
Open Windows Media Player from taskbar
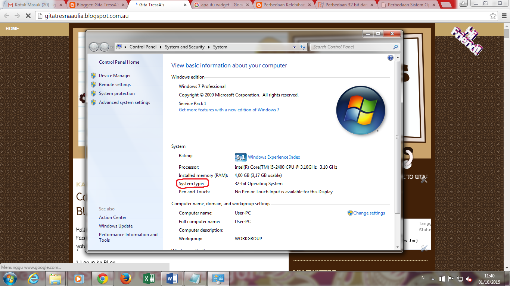[78, 279]
